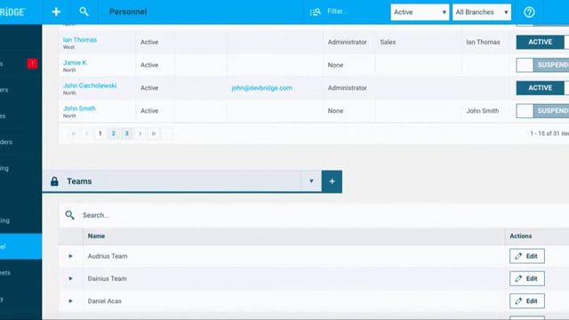Click the Actions column header
The image size is (569, 320).
click(521, 236)
